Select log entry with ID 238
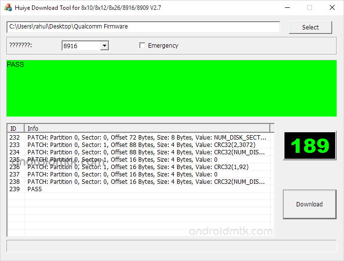The height and width of the screenshot is (261, 344). coord(147,182)
